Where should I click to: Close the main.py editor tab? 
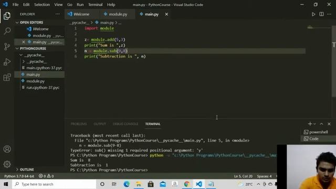(x=166, y=14)
